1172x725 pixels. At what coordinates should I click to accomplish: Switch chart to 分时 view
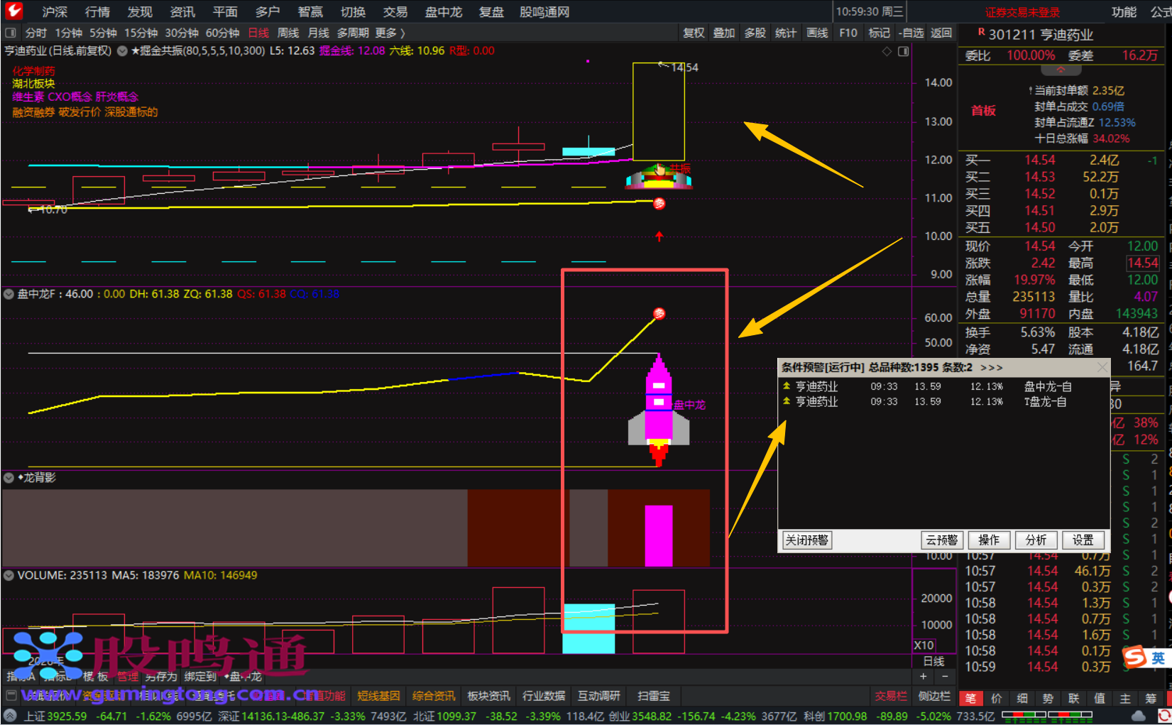click(36, 33)
